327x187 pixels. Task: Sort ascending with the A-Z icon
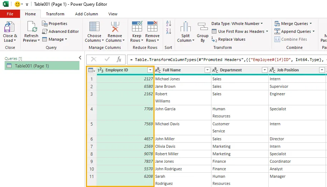(x=169, y=23)
